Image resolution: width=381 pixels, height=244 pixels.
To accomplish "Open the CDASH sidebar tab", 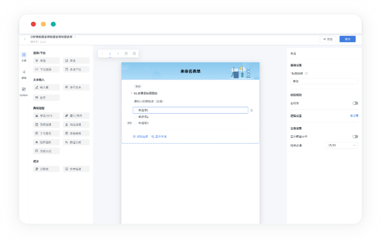I will 24,91.
